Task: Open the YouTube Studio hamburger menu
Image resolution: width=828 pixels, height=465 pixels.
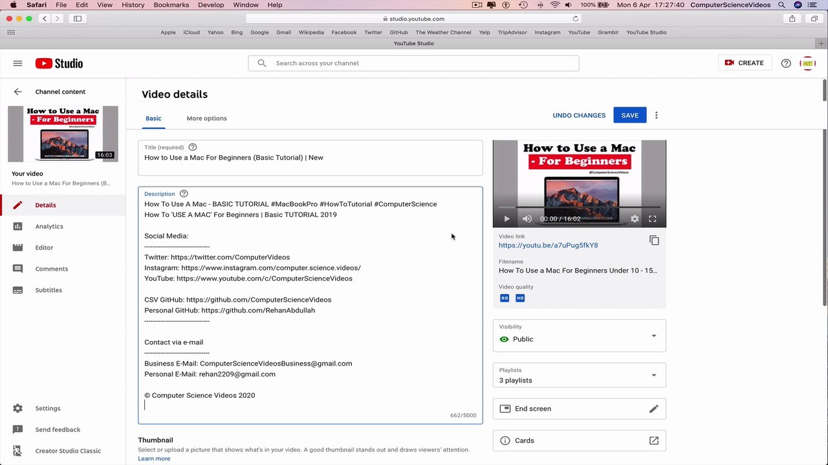Action: pos(17,63)
